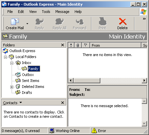Expand the Deleted Items folder
Viewport: 149px width, 135px height.
(x=12, y=87)
